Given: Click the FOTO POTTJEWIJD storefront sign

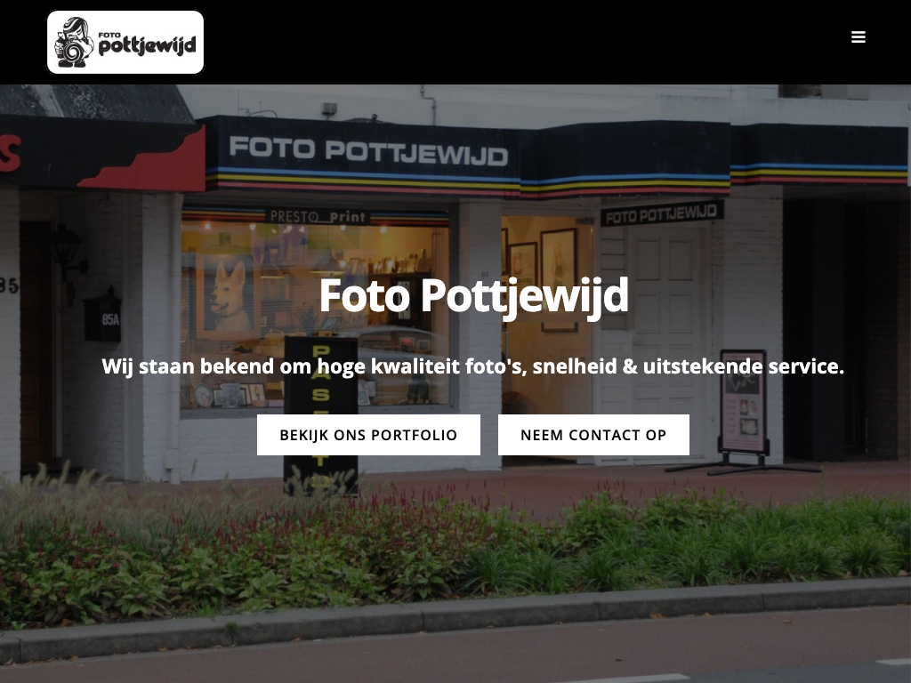Looking at the screenshot, I should [368, 151].
